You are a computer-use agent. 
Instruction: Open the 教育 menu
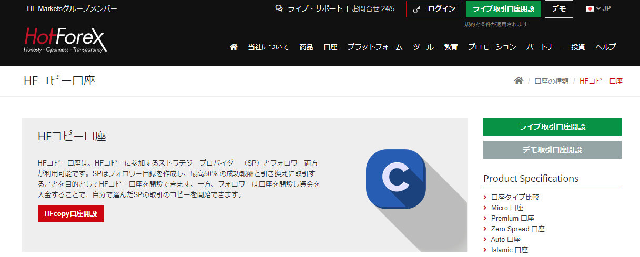[451, 47]
